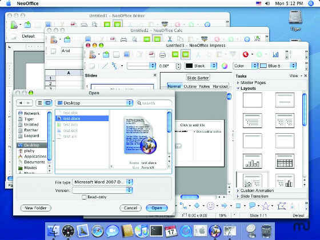Open the Desktop location dropdown
Viewport: 320px width, 240px height.
tap(94, 103)
